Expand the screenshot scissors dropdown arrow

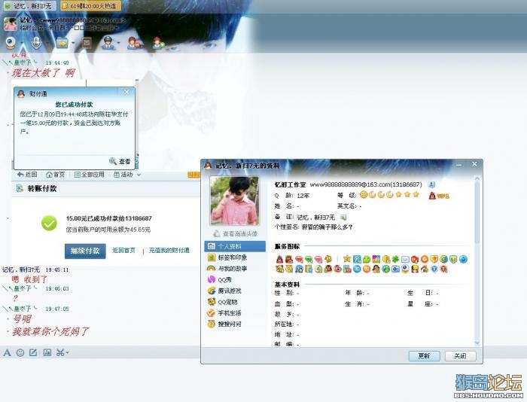pos(67,352)
